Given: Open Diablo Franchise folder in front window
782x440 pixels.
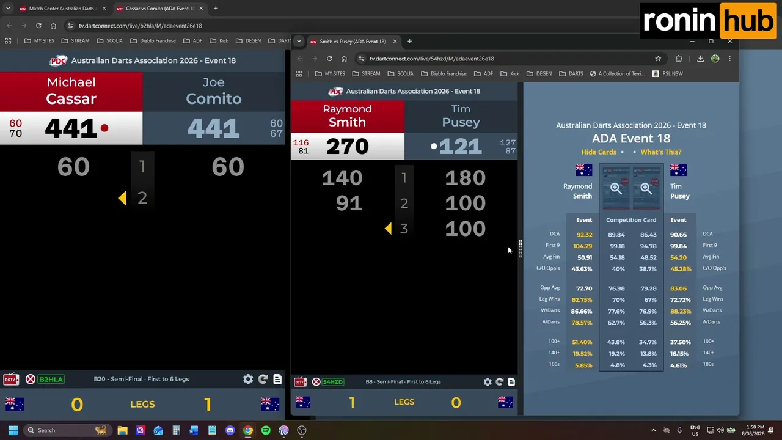Looking at the screenshot, I should pyautogui.click(x=443, y=74).
